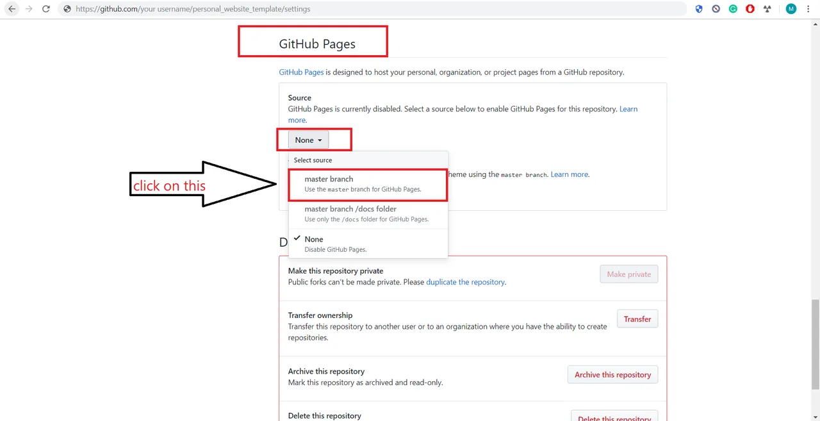Click Learn more link after master branch text

click(570, 174)
